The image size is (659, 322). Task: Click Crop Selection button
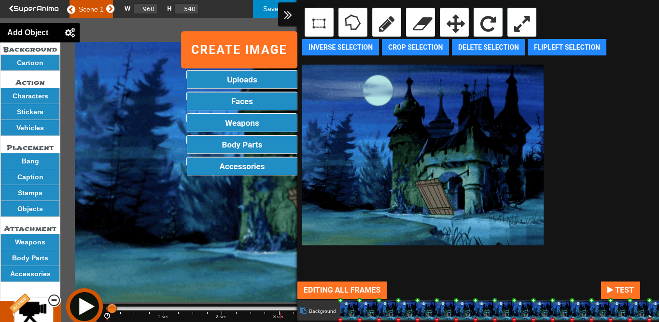[x=416, y=47]
